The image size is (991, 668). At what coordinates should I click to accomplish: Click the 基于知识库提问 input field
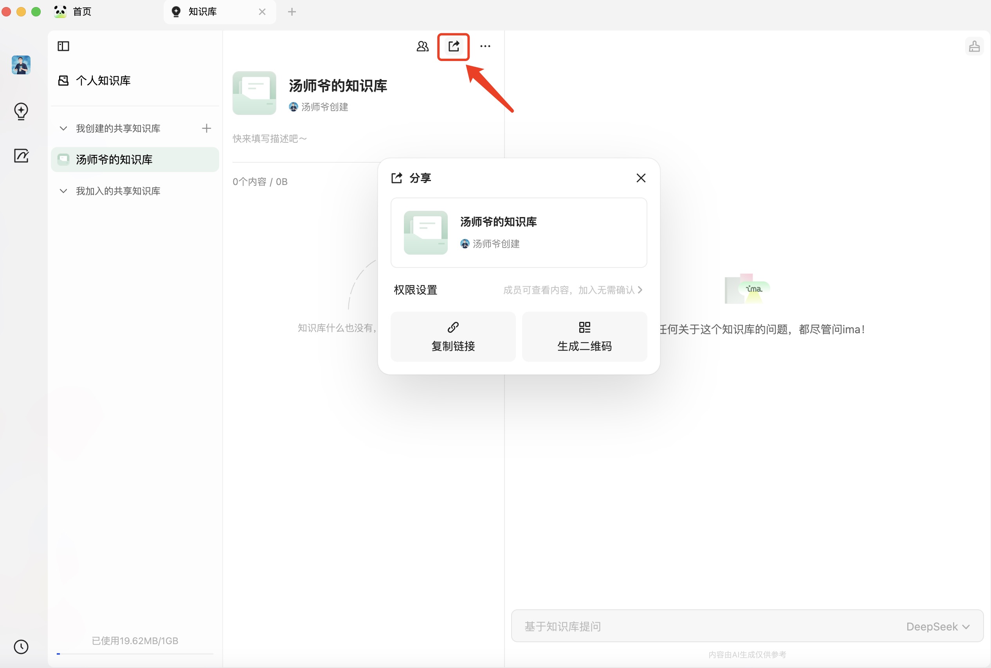(682, 626)
